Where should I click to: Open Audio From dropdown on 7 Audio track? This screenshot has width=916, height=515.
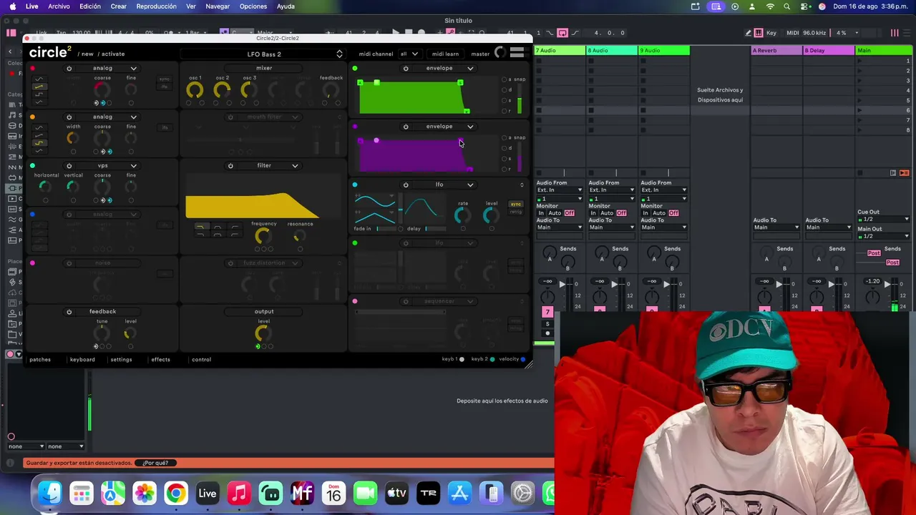pyautogui.click(x=560, y=190)
